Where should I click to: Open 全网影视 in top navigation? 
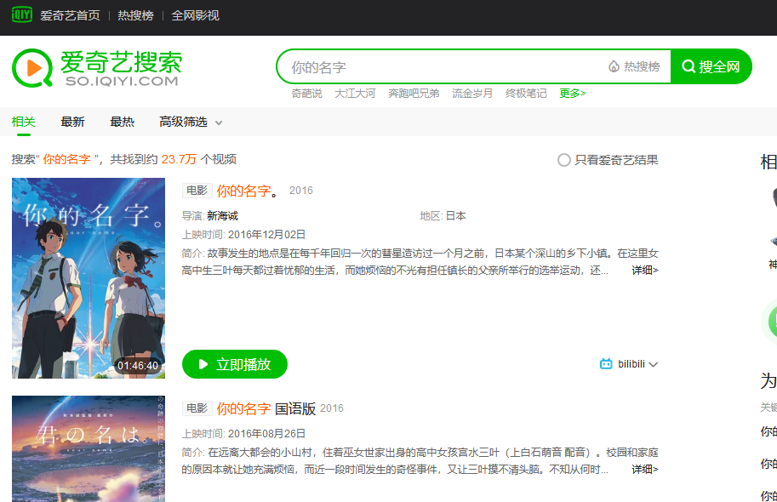(195, 15)
